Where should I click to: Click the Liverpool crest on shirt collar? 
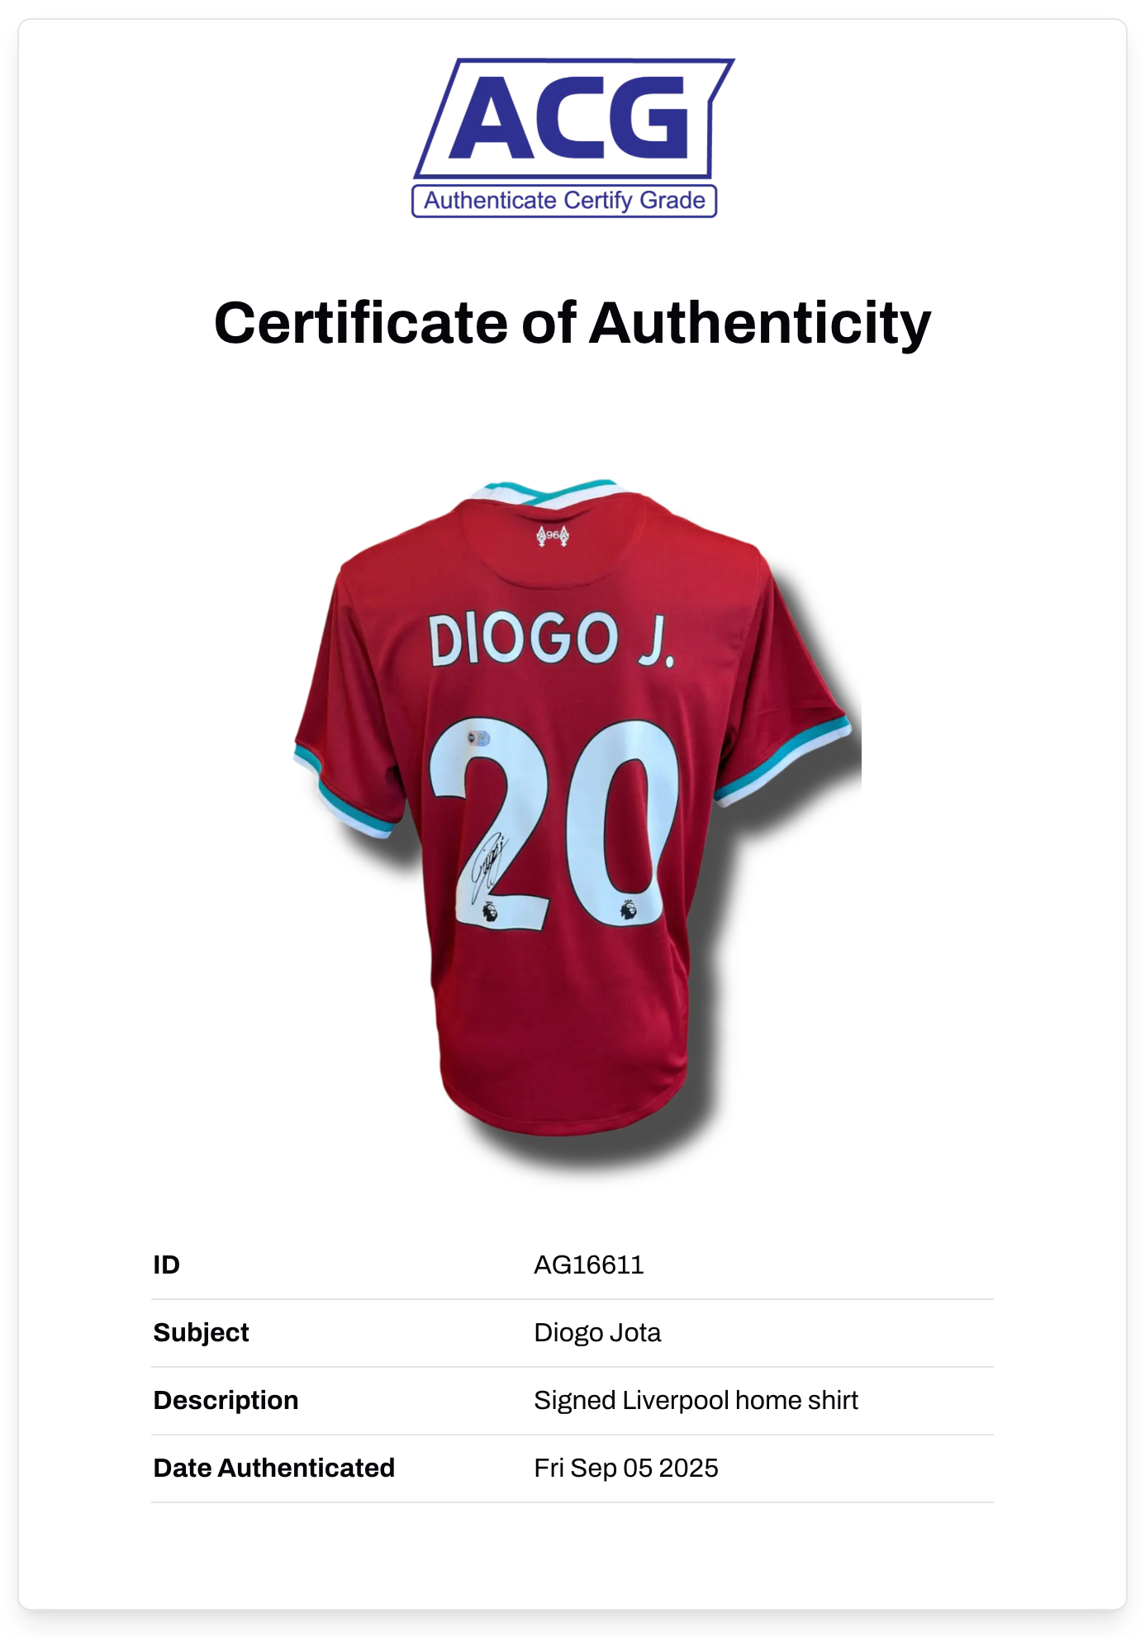553,535
